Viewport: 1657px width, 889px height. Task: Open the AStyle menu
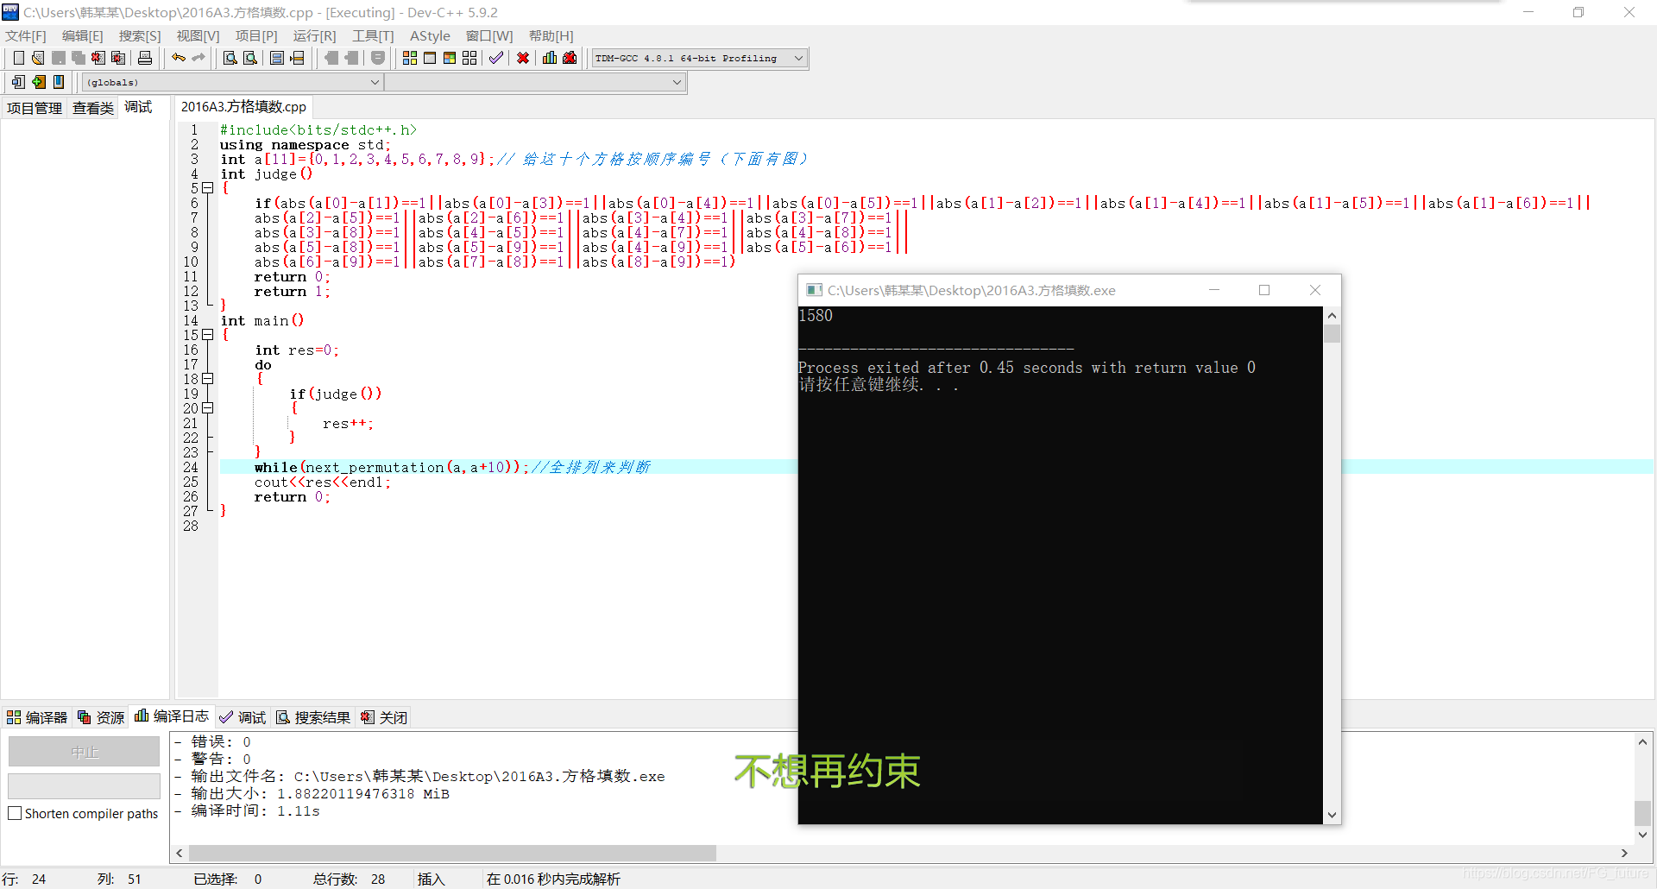click(x=430, y=35)
